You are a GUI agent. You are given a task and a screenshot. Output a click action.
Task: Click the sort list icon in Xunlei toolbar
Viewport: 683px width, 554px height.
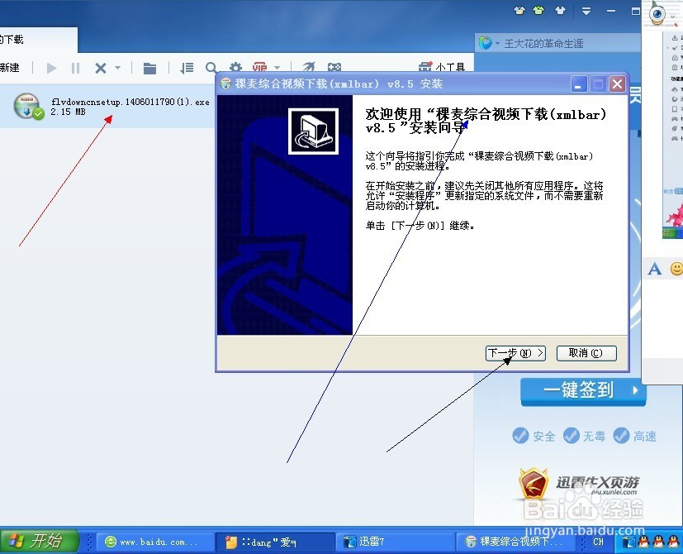click(x=187, y=68)
